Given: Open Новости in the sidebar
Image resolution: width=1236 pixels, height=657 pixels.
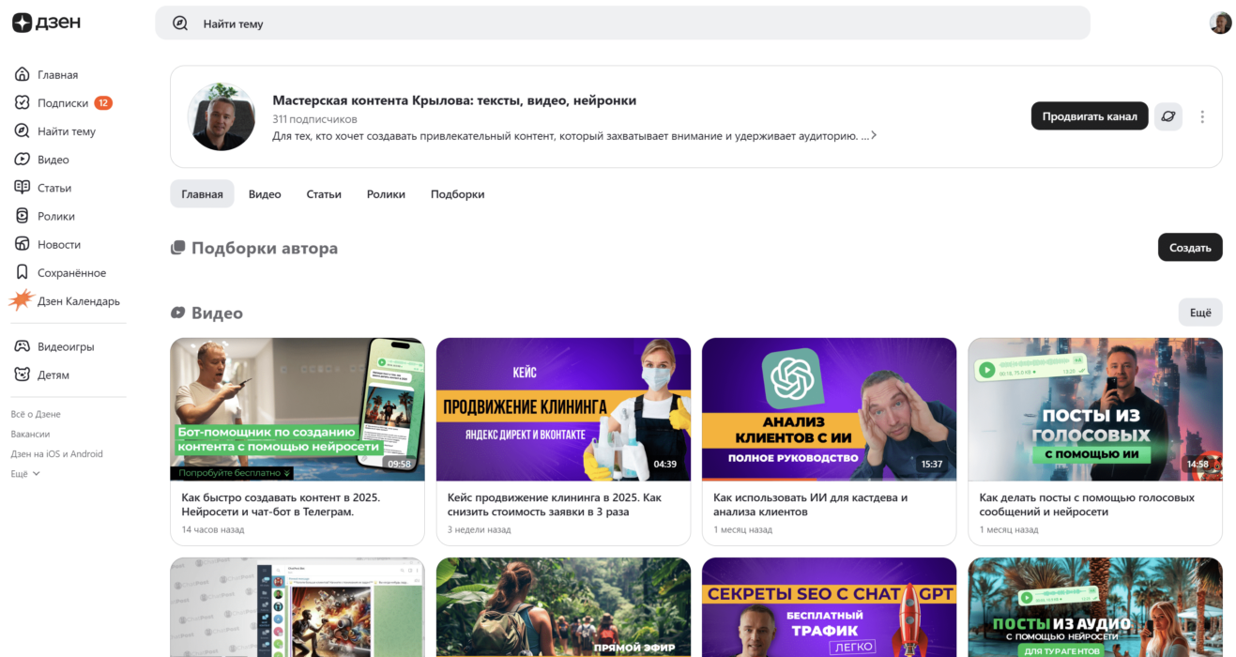Looking at the screenshot, I should (59, 244).
